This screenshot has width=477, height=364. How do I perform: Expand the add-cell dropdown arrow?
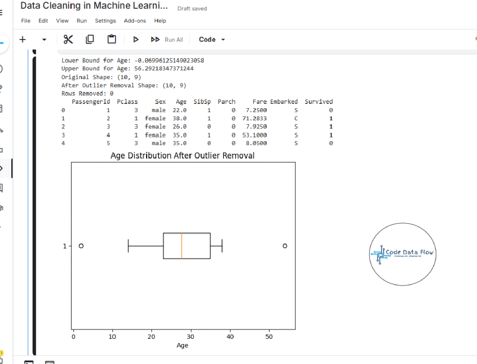[44, 40]
